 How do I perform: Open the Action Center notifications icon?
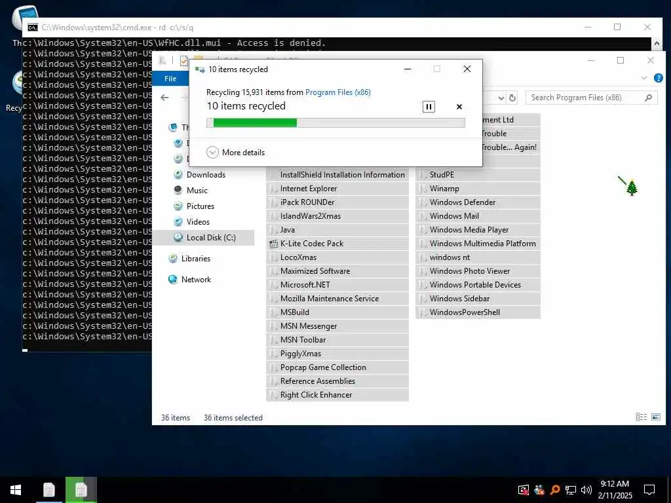click(649, 490)
